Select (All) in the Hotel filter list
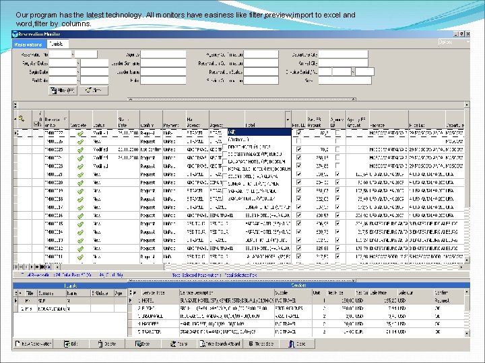The width and height of the screenshot is (485, 363). coord(259,132)
